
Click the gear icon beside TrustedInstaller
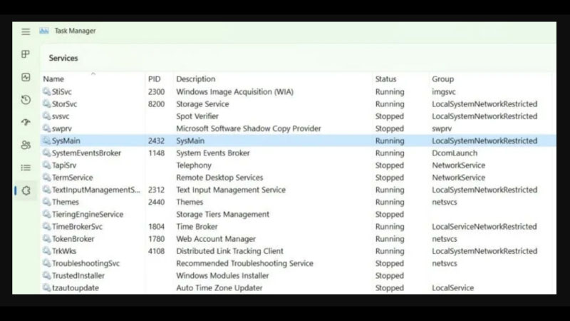pyautogui.click(x=46, y=275)
